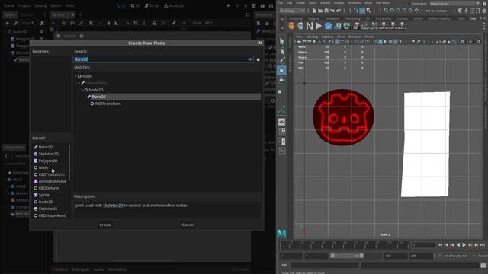This screenshot has width=488, height=274.
Task: Click the Godot lock node icon
Action: [154, 23]
